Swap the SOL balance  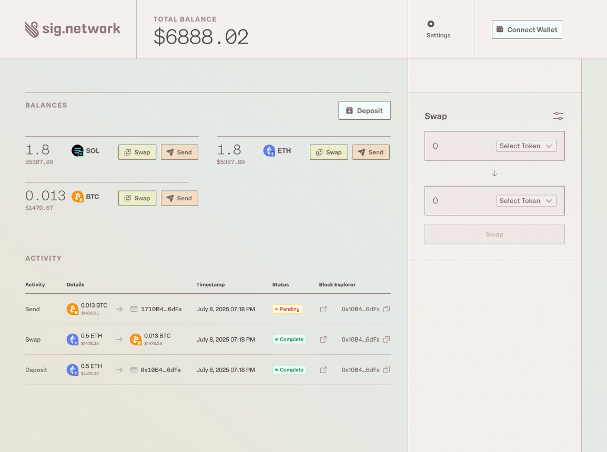tap(137, 152)
